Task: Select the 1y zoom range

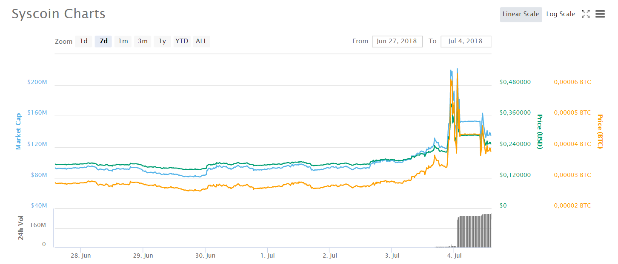Action: pyautogui.click(x=162, y=41)
